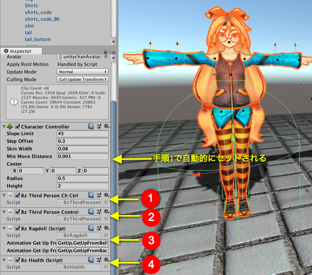
Task: Click the animator info warning icon
Action: (x=14, y=102)
